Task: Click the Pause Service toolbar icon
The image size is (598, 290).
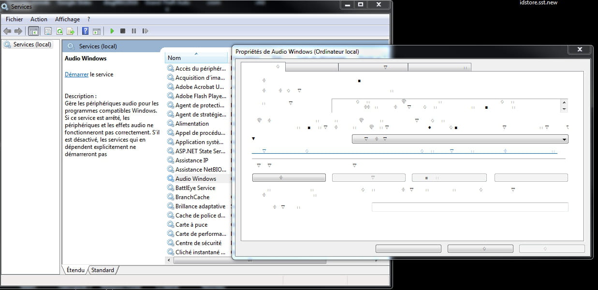Action: click(134, 31)
